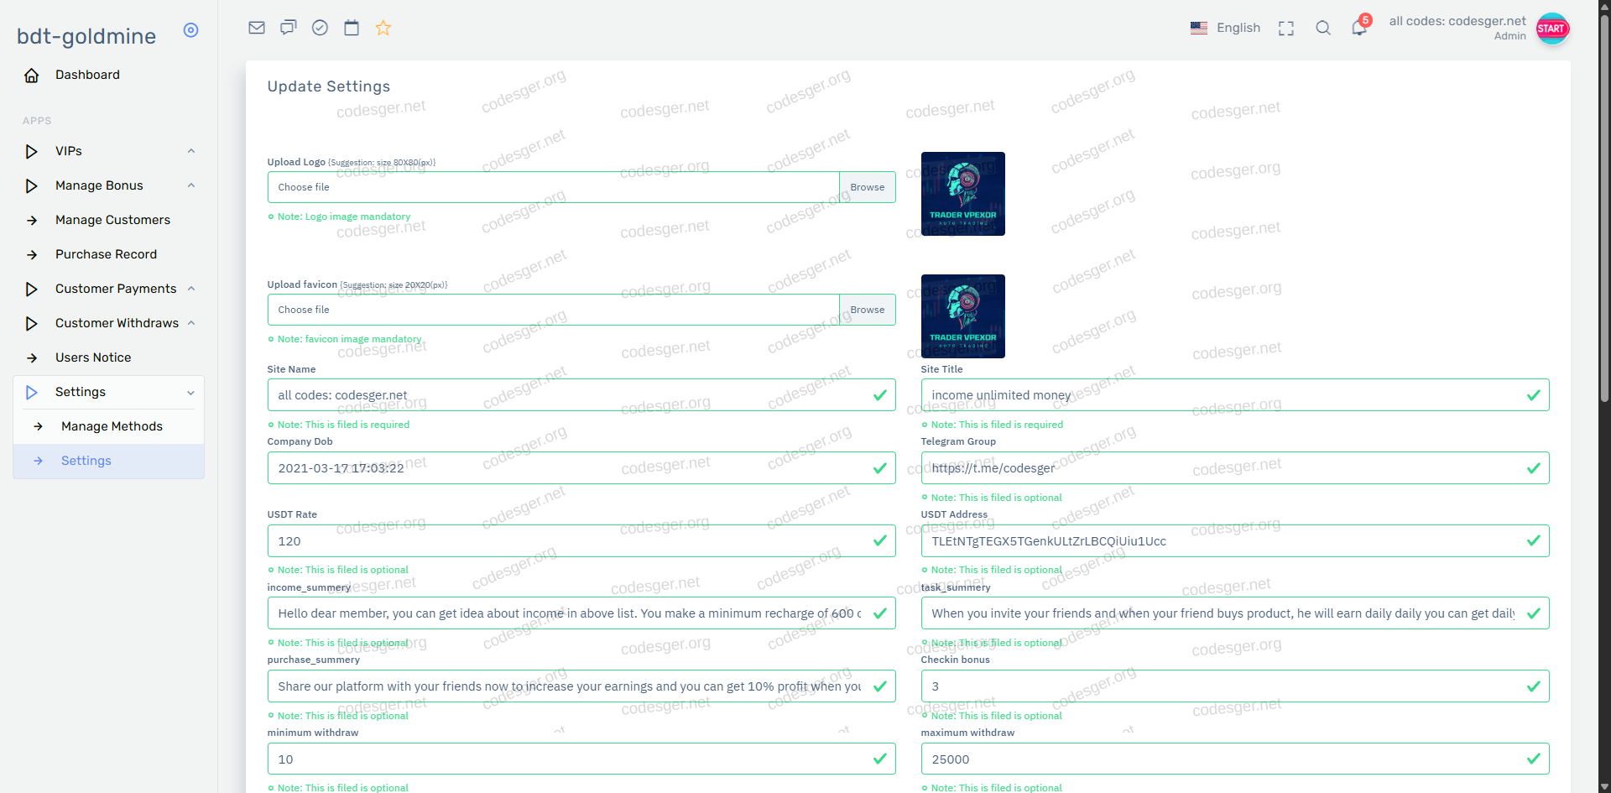Image resolution: width=1611 pixels, height=793 pixels.
Task: Click the check-circle tasks icon
Action: [x=320, y=28]
